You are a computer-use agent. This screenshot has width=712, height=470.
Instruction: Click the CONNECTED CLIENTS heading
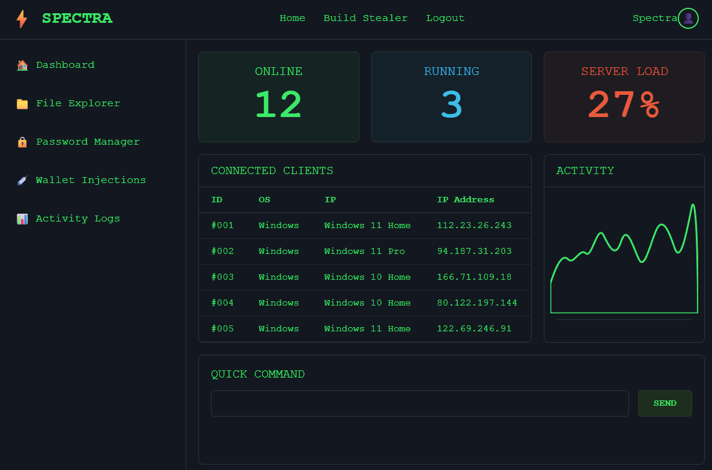click(x=272, y=171)
